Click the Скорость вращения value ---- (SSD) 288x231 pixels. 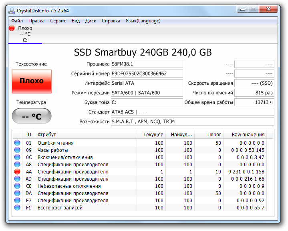[x=254, y=83]
